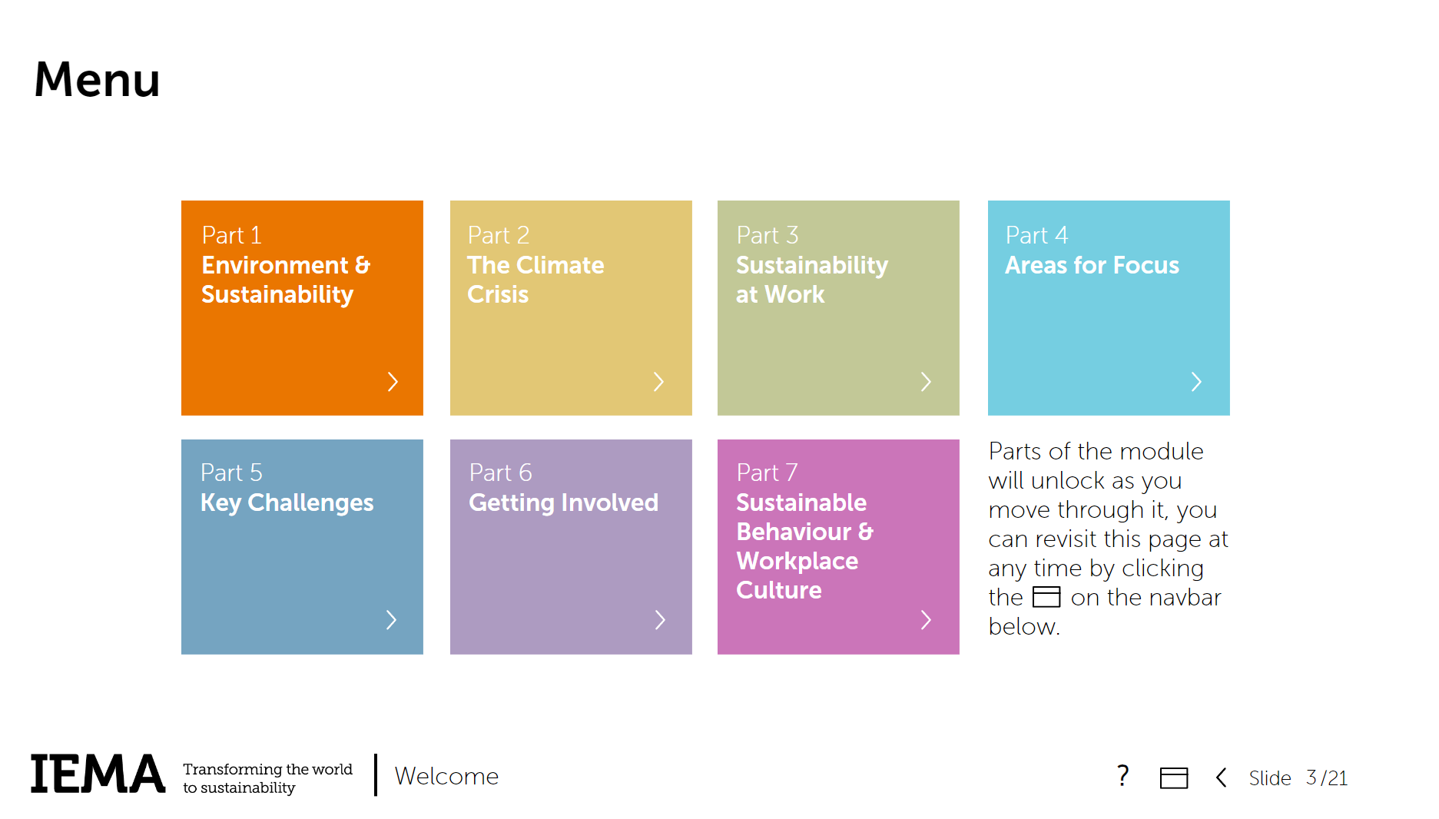Open the menu icon in the navbar
Viewport: 1439px width, 819px height.
pos(1173,778)
